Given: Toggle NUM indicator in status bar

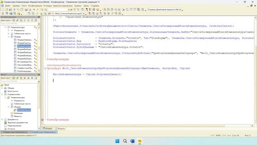Looking at the screenshot, I should click(x=218, y=135).
